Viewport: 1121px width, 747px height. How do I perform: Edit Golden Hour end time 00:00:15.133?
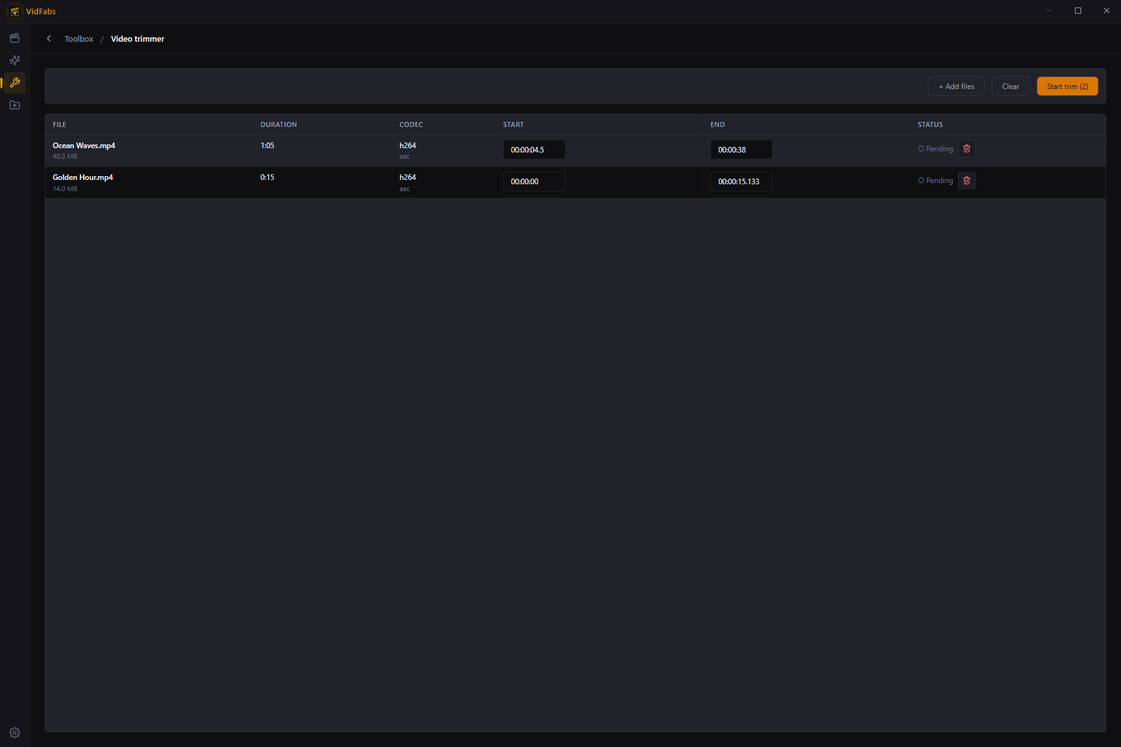coord(741,181)
